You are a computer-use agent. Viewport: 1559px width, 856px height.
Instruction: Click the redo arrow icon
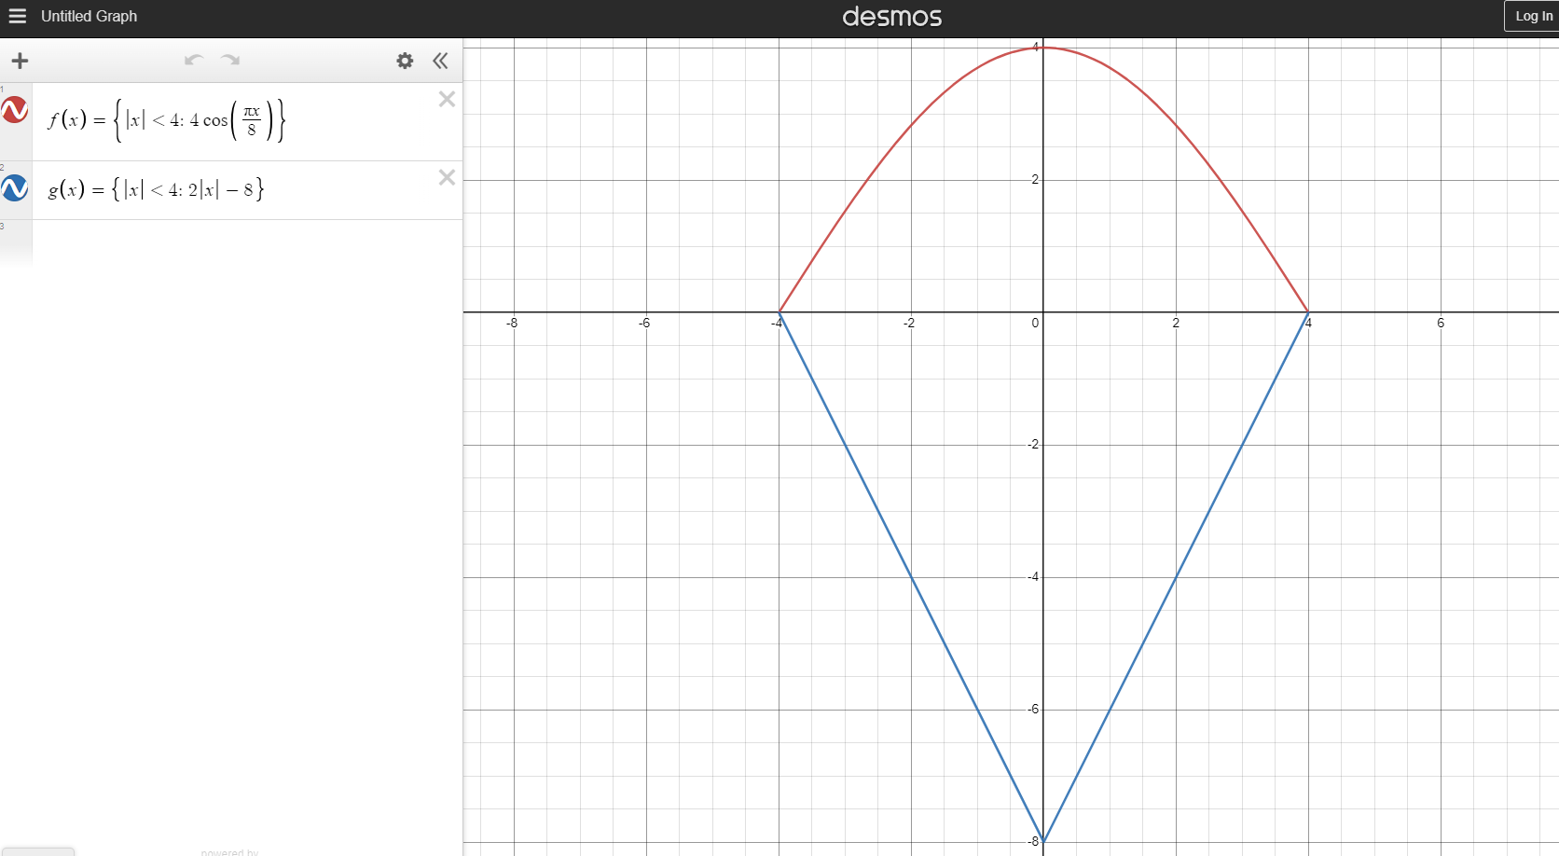230,61
